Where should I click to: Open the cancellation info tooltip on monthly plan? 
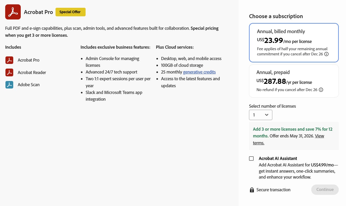[326, 54]
